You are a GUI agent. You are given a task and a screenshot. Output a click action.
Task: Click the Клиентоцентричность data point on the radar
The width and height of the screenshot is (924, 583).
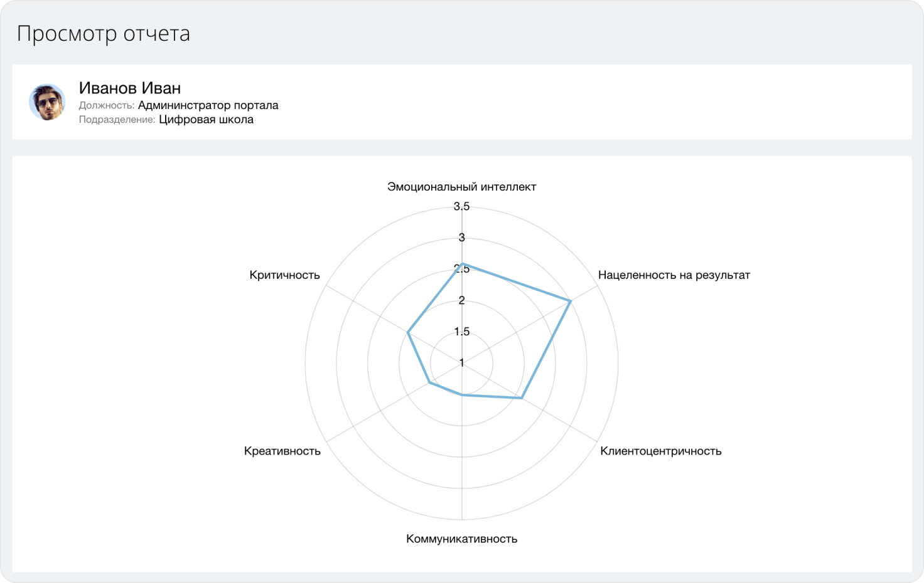(522, 397)
